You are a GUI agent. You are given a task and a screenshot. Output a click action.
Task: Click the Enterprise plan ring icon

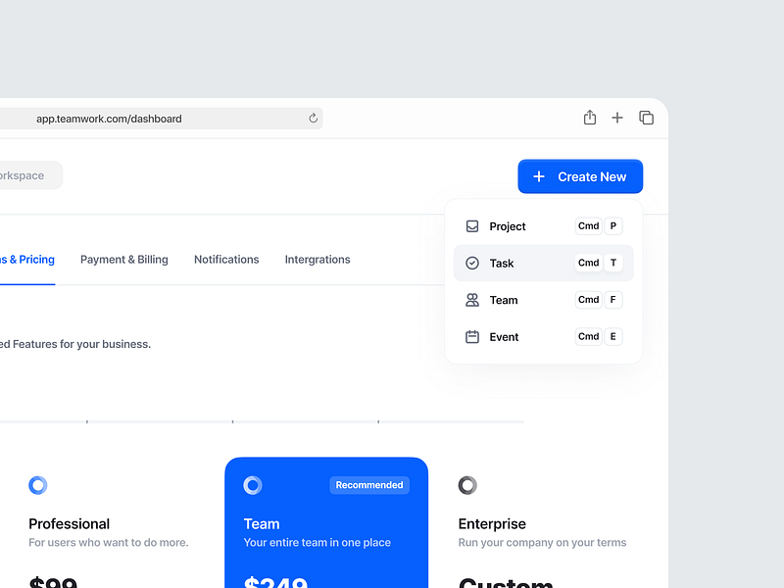point(467,485)
